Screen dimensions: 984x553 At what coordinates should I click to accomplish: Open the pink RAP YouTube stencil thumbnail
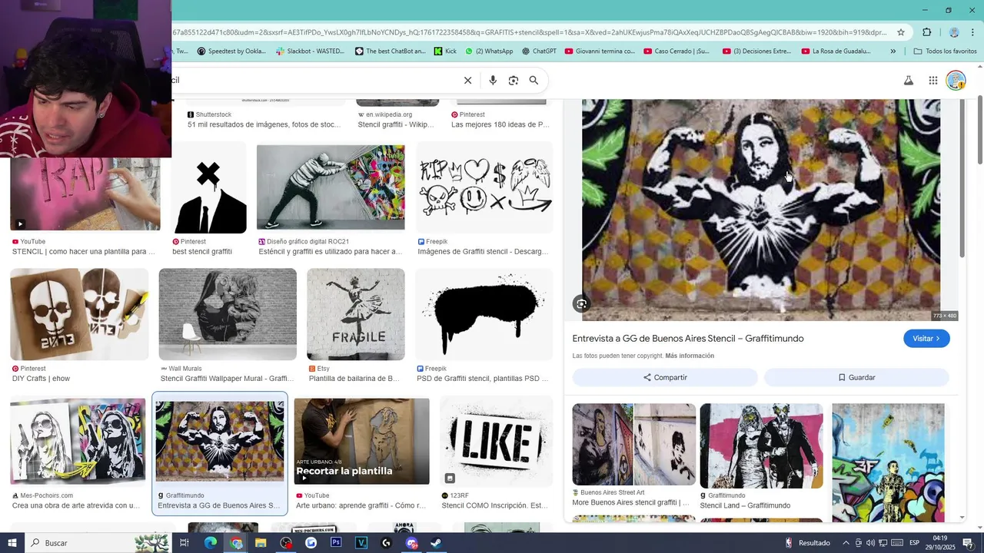tap(85, 194)
